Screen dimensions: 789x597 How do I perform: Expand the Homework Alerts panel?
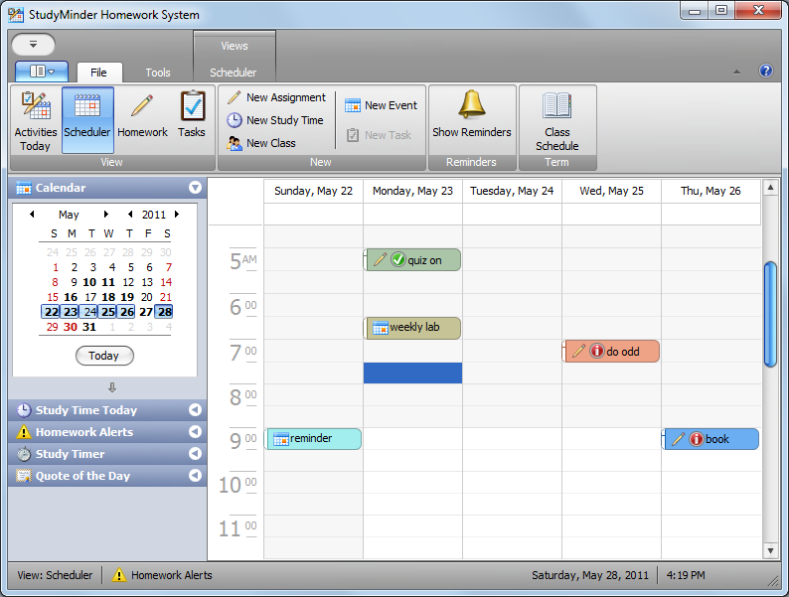[195, 432]
